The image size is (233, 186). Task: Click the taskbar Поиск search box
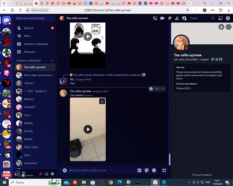(x=35, y=182)
